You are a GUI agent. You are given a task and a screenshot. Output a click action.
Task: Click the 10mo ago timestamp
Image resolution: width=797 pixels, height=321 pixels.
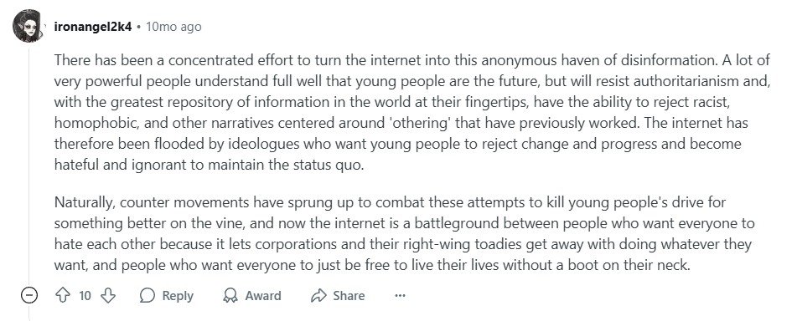[x=173, y=27]
